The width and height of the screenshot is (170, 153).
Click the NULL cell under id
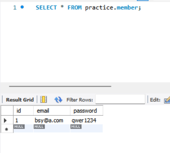pyautogui.click(x=23, y=128)
